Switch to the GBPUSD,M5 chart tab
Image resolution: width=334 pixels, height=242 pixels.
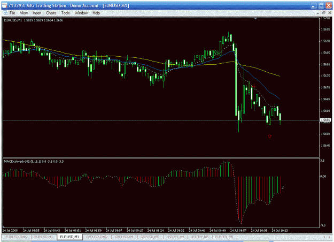point(150,237)
